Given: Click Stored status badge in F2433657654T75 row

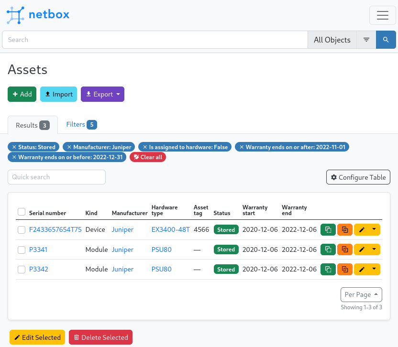Looking at the screenshot, I should click(226, 229).
